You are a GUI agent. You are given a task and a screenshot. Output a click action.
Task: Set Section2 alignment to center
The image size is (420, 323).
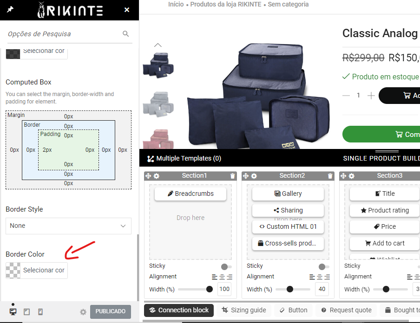point(320,277)
